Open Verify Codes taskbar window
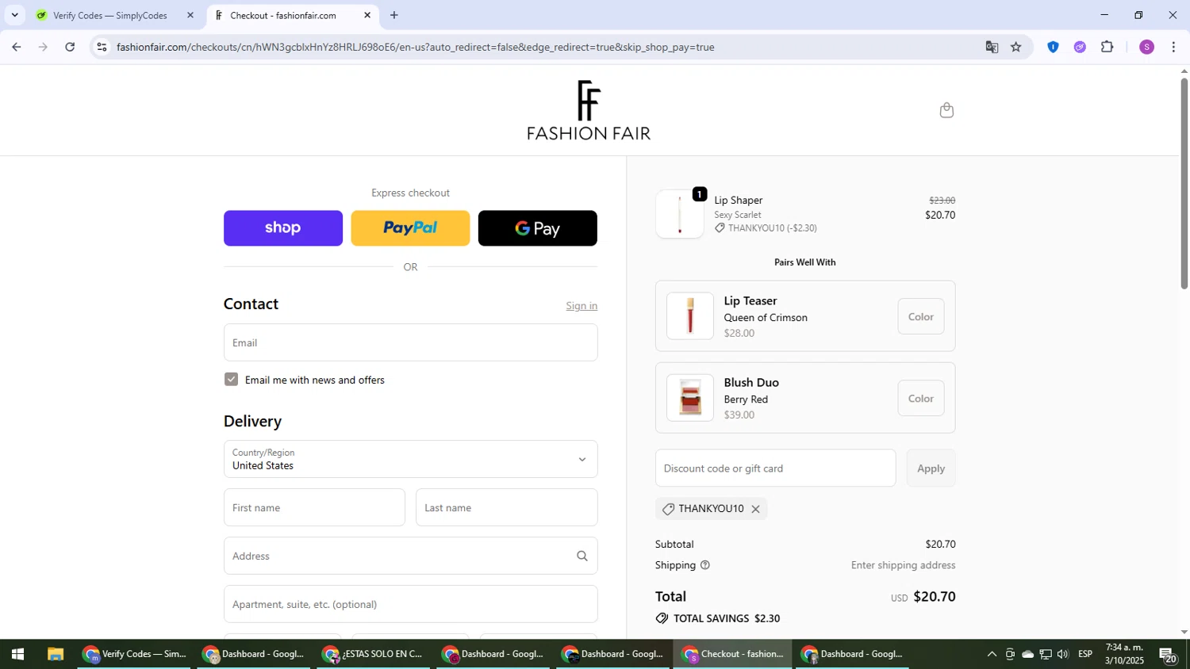 coord(136,654)
